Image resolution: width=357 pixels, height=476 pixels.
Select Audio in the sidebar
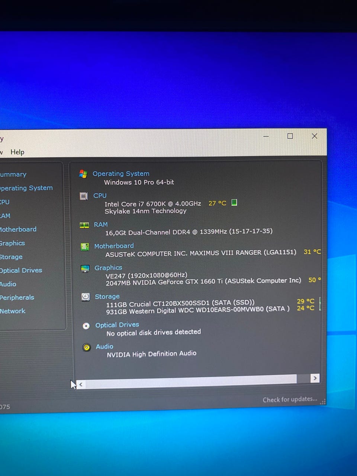coord(8,284)
